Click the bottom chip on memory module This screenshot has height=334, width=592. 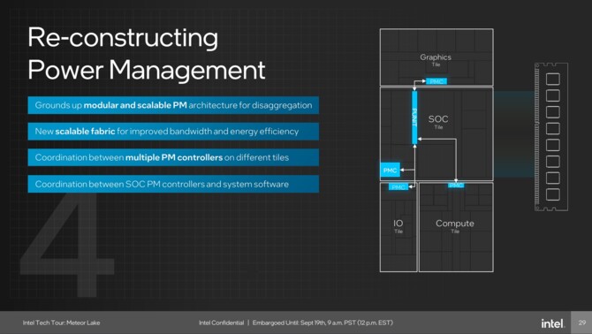click(x=553, y=194)
